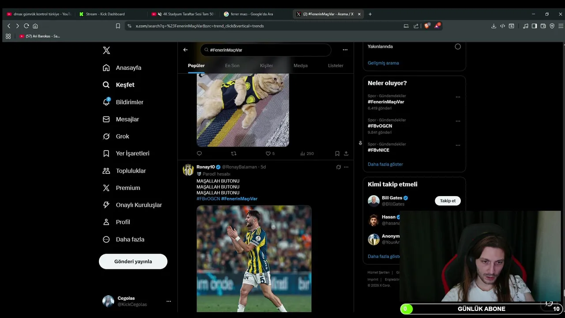
Task: Open Mesajlar inbox
Action: tap(121, 119)
